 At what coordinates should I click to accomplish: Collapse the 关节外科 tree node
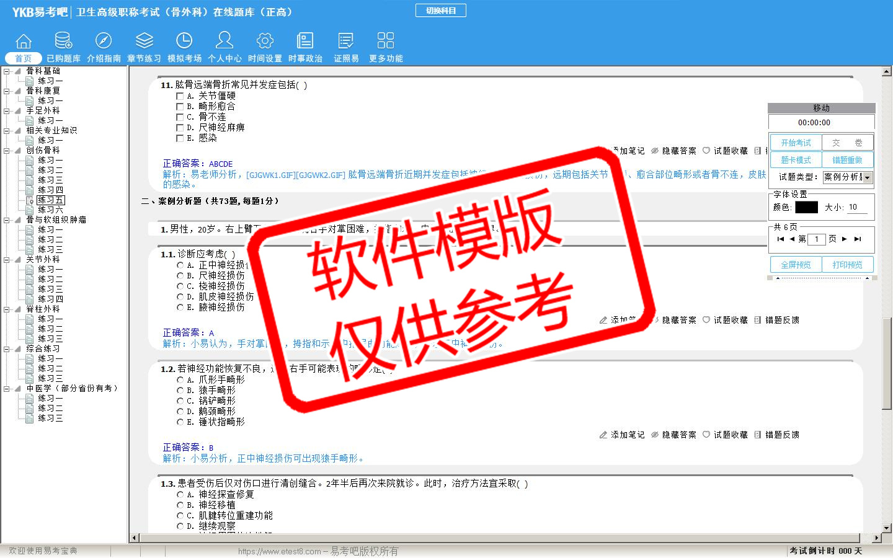(x=7, y=260)
